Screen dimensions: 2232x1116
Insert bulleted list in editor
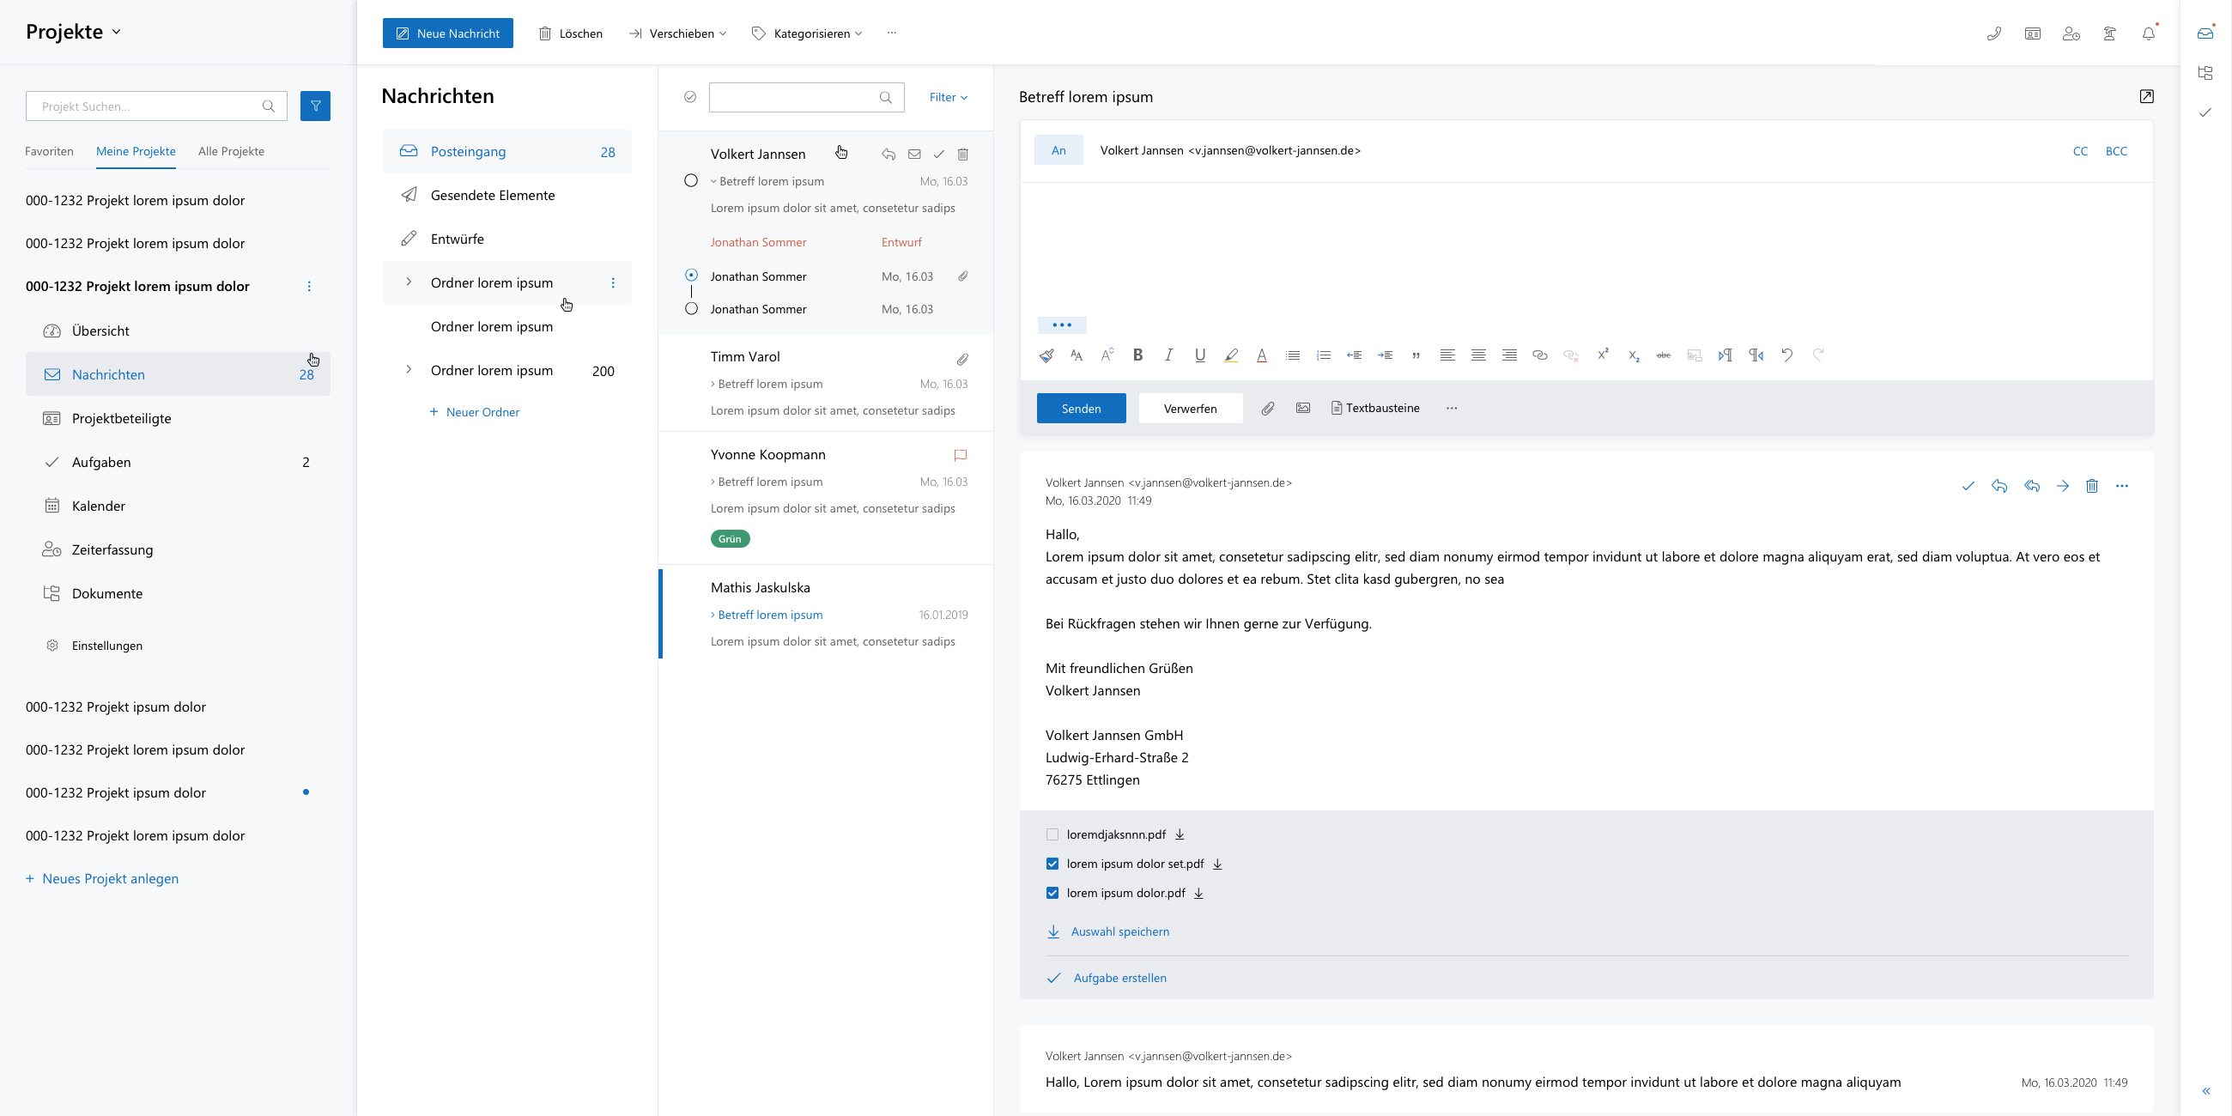(x=1293, y=355)
